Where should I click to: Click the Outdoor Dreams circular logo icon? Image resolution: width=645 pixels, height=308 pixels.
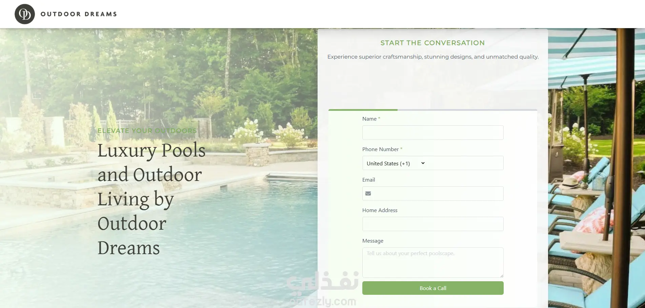tap(25, 14)
